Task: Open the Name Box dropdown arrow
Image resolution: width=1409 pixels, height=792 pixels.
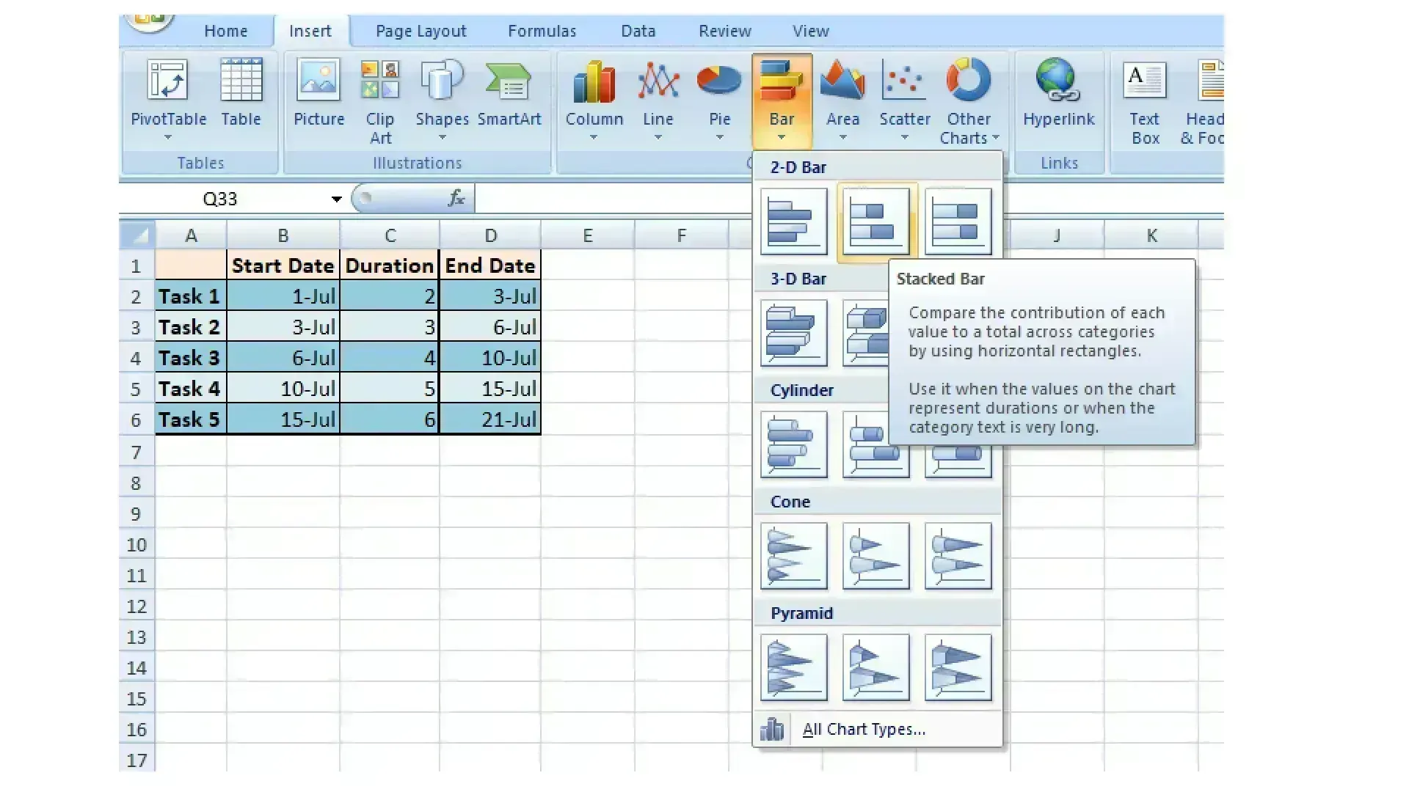Action: click(336, 199)
